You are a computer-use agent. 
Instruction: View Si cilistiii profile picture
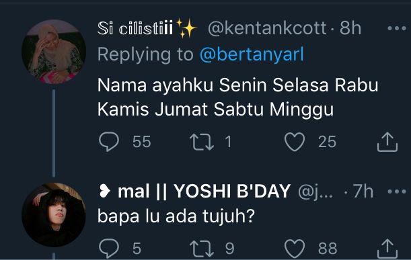(x=54, y=52)
